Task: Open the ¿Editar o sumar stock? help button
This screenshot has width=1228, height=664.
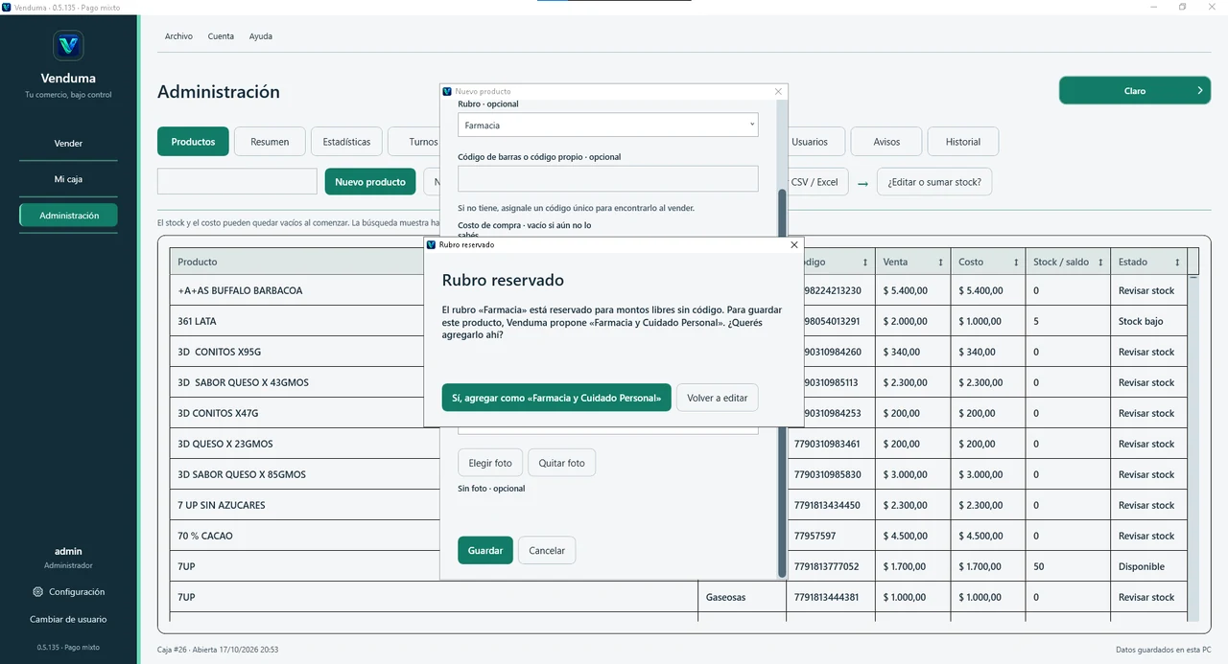Action: click(x=934, y=182)
